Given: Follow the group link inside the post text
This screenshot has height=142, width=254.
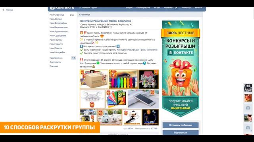Looking at the screenshot, I should (x=137, y=50).
